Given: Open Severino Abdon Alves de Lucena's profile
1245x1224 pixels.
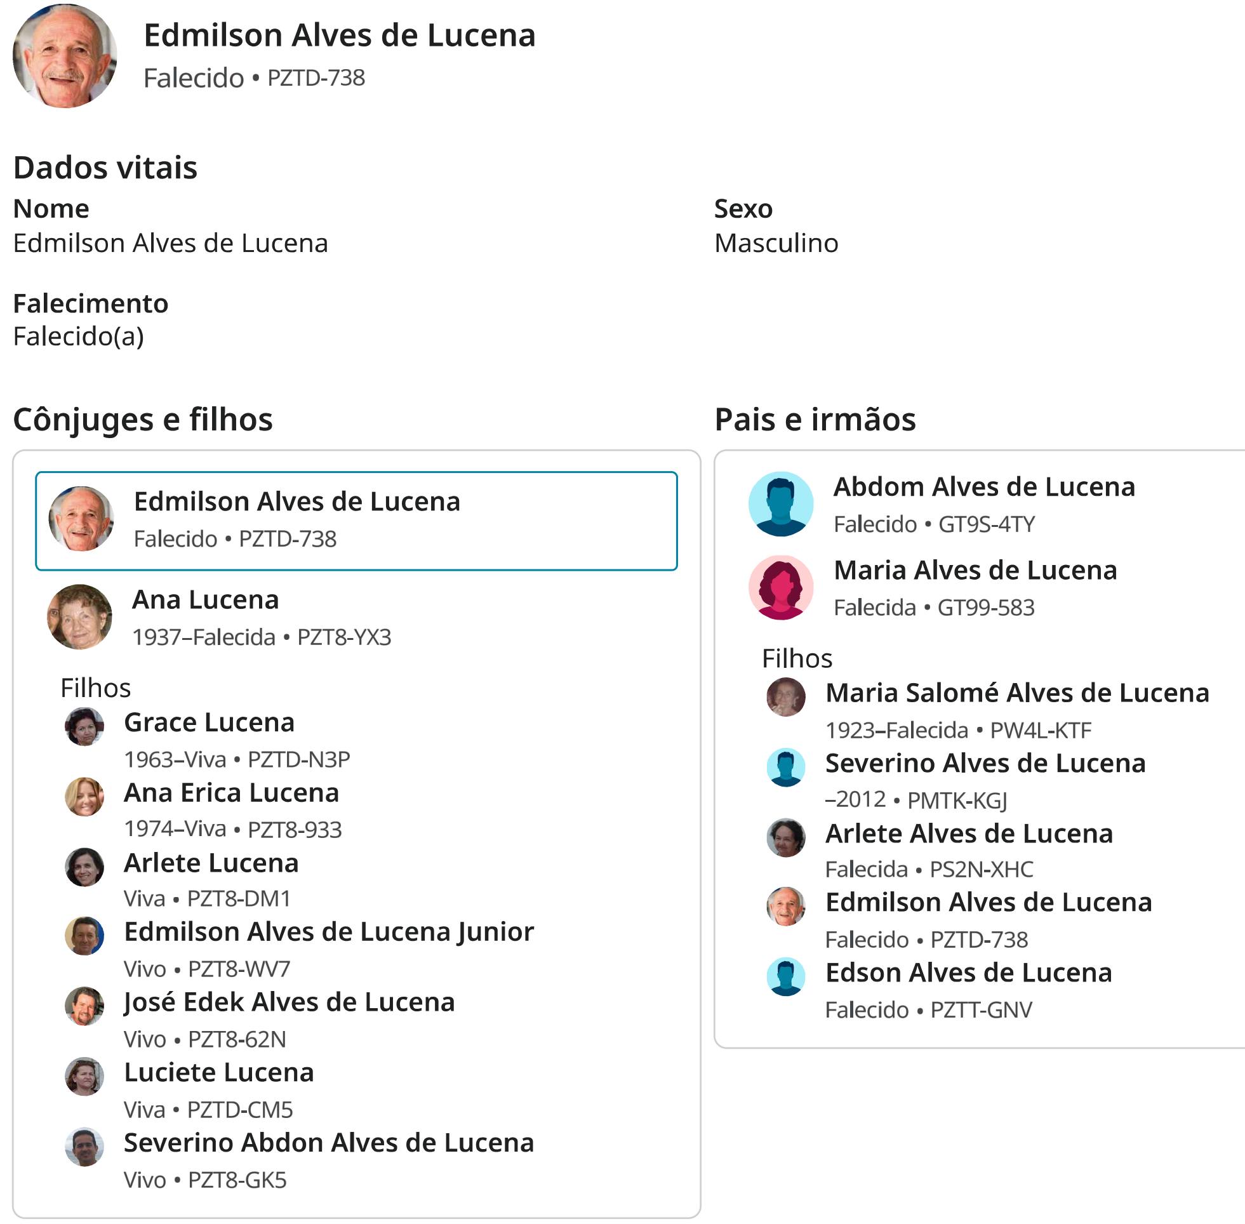Looking at the screenshot, I should click(328, 1142).
